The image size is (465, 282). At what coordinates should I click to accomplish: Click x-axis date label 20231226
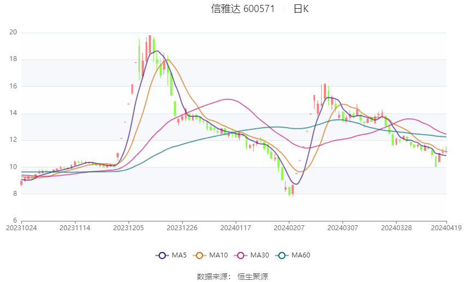pos(182,228)
